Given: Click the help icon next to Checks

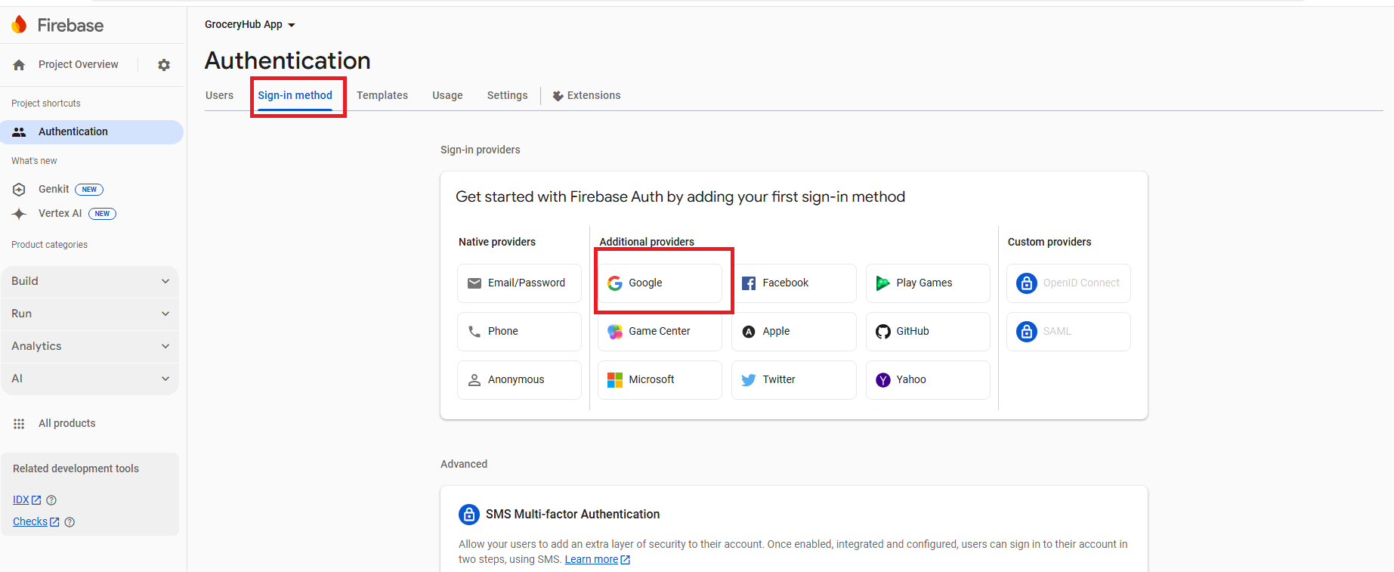Looking at the screenshot, I should (70, 522).
